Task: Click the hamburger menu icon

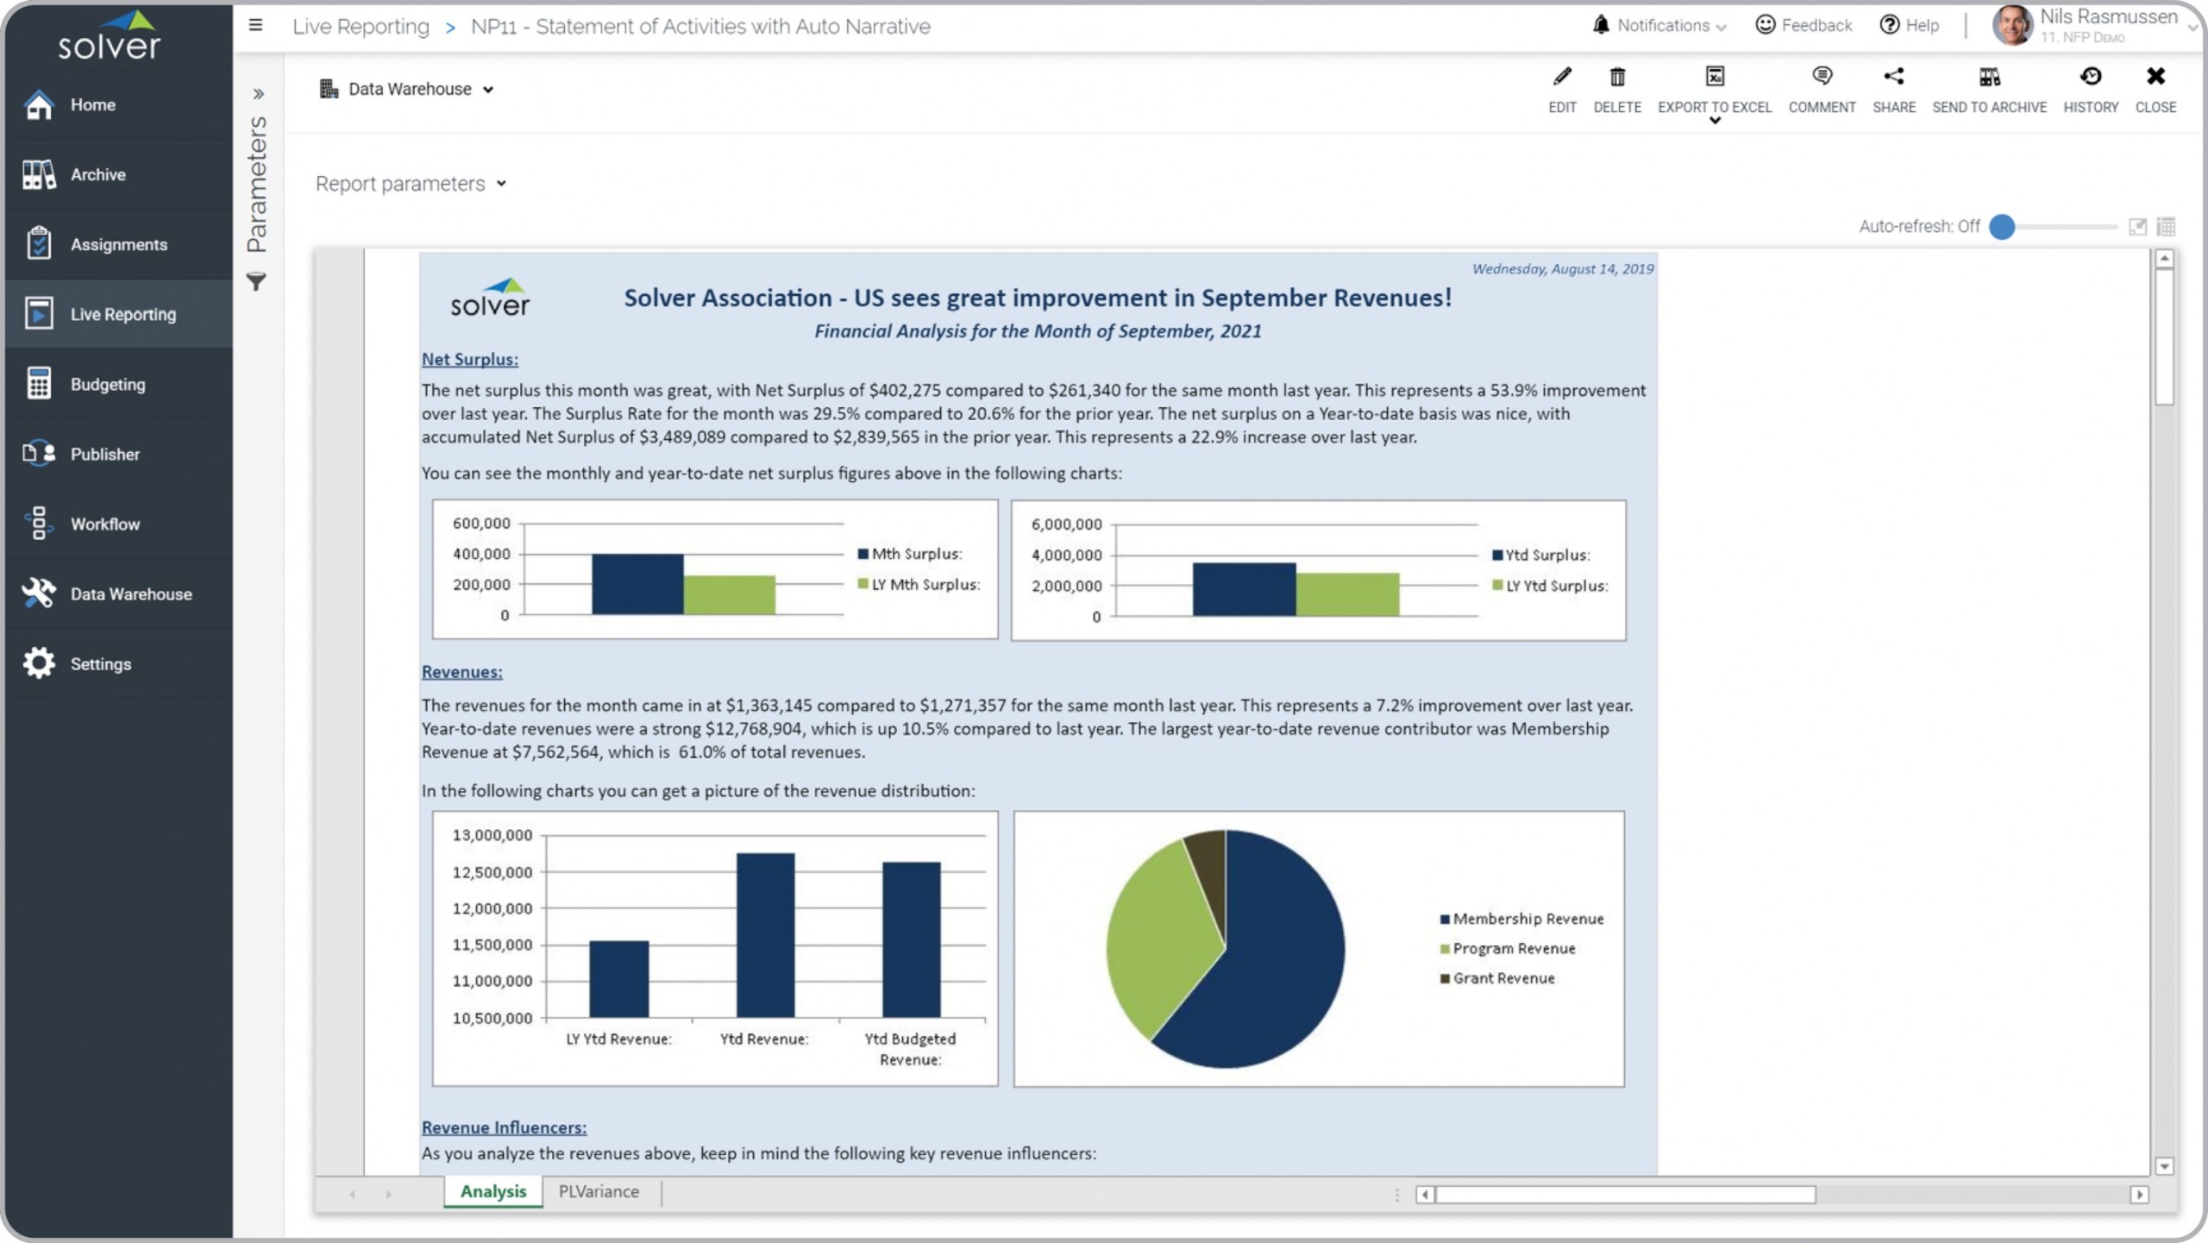Action: tap(255, 25)
